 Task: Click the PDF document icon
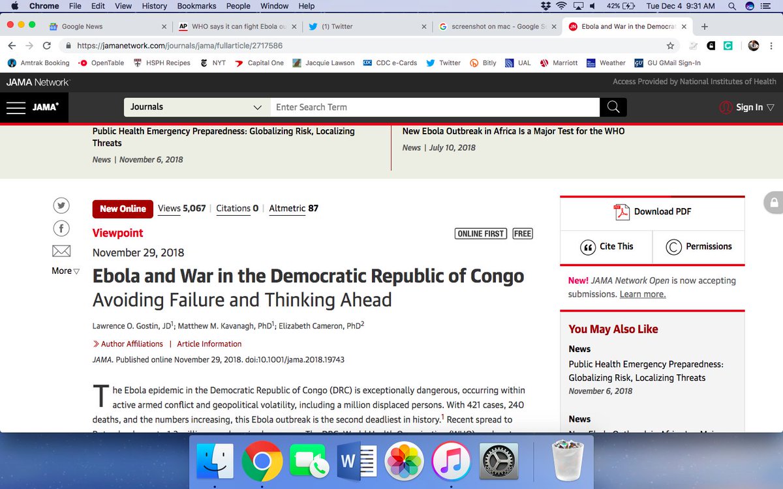(x=621, y=212)
